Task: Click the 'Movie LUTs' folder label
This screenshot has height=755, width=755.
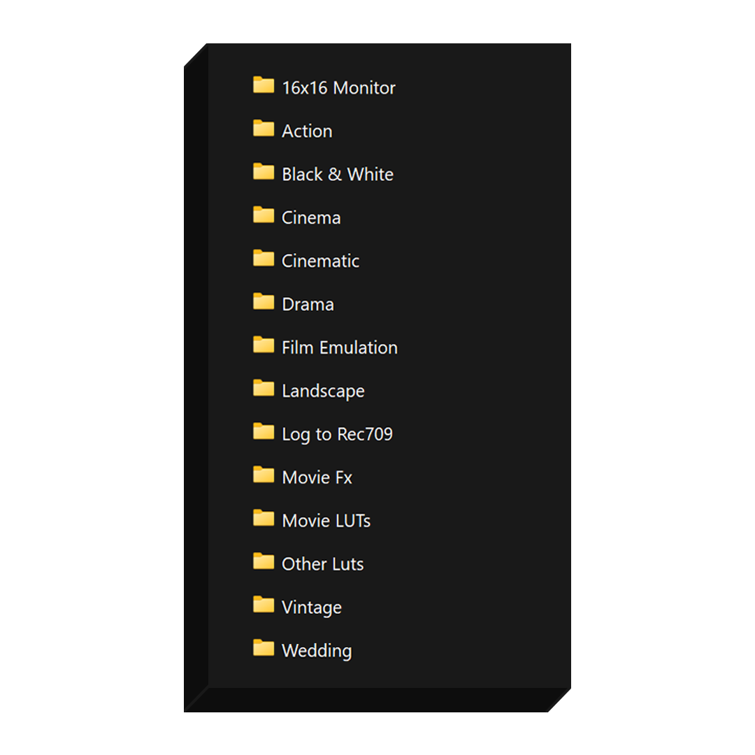Action: point(326,522)
